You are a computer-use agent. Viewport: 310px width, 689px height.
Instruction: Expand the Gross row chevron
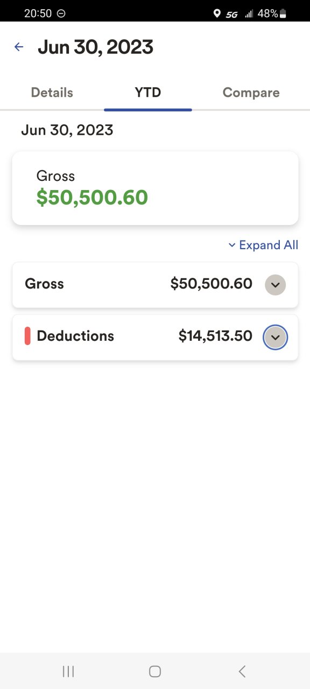pos(275,285)
